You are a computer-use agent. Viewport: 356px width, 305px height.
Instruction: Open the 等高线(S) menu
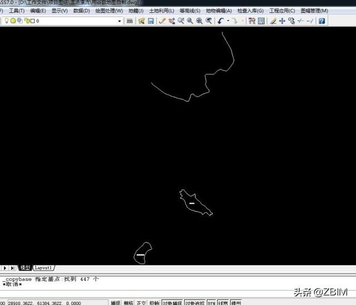point(190,11)
